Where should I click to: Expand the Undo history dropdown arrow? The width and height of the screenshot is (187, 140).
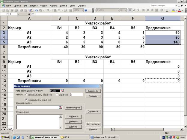[51, 10]
